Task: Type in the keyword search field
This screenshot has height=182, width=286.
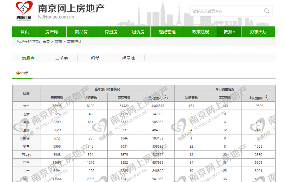Action: [x=226, y=11]
